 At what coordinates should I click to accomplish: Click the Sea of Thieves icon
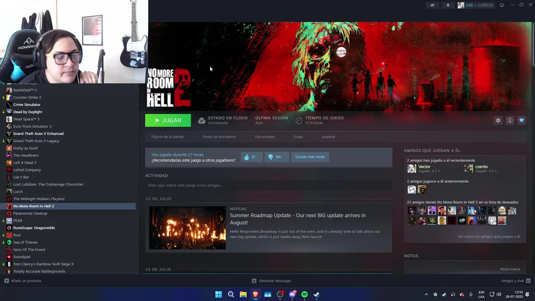tap(9, 242)
